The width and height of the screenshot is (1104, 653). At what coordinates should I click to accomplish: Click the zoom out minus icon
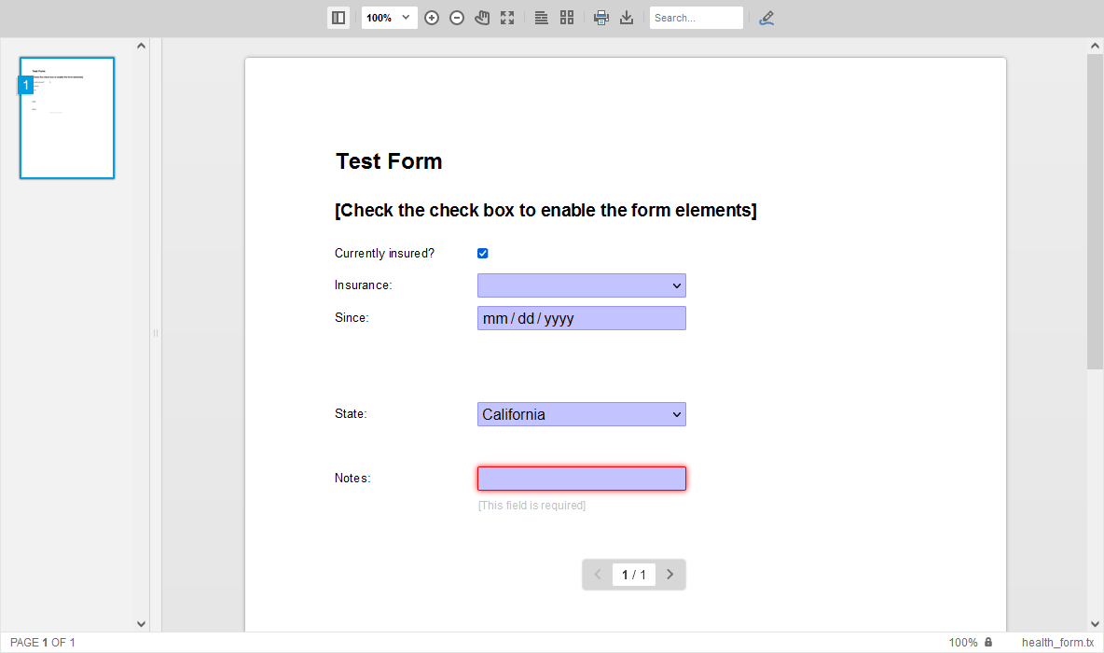click(457, 18)
